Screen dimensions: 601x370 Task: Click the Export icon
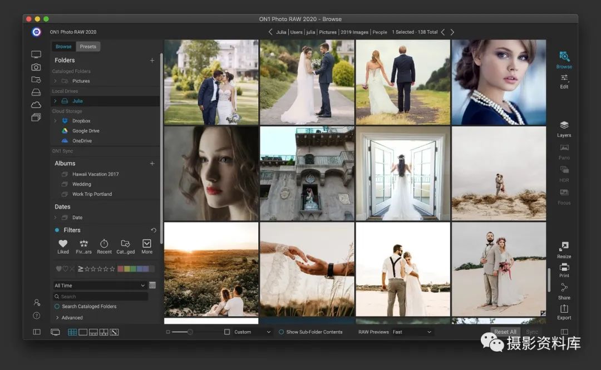(564, 309)
